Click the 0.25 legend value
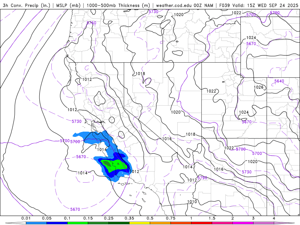The image size is (300, 225). (109, 218)
